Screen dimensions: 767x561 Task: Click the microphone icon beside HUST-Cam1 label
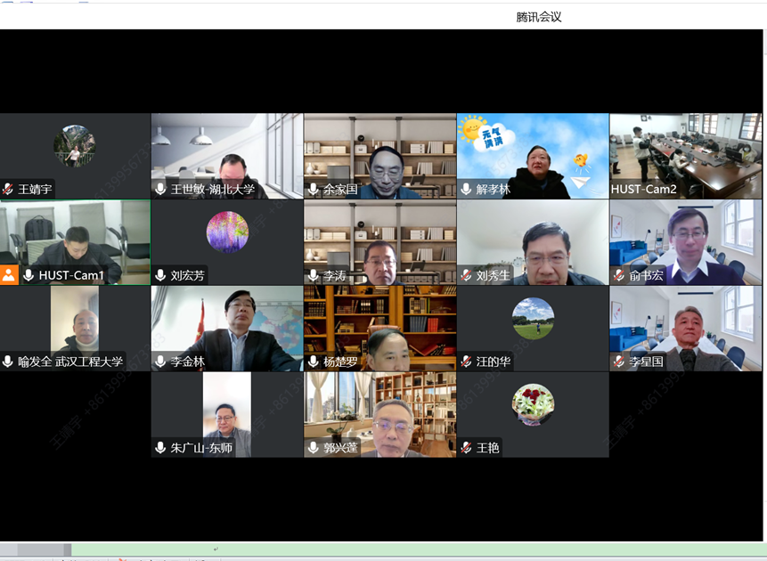pos(29,275)
